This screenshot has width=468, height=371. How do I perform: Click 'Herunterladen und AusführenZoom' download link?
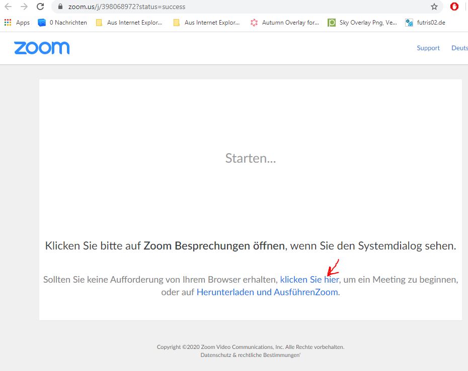pyautogui.click(x=267, y=292)
